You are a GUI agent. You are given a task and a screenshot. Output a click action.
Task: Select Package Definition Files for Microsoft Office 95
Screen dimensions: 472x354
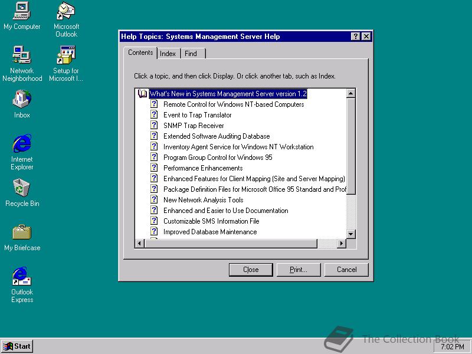point(255,189)
